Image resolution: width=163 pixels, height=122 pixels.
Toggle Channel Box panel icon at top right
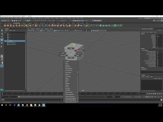(162, 21)
